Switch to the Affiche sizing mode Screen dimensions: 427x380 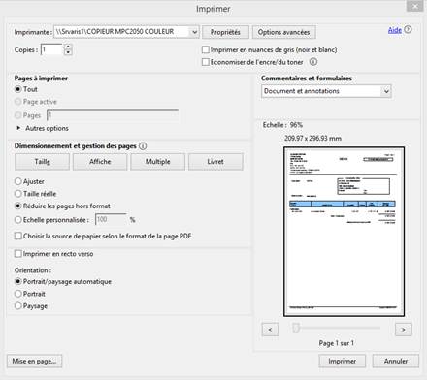(x=100, y=162)
